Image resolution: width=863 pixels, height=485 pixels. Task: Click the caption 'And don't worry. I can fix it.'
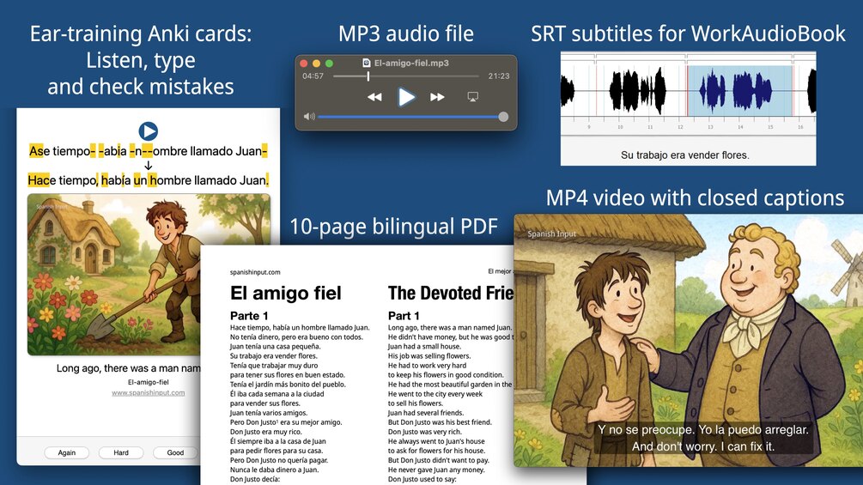702,446
